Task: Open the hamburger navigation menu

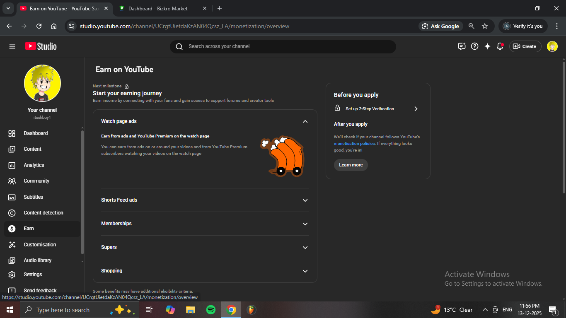Action: point(12,46)
